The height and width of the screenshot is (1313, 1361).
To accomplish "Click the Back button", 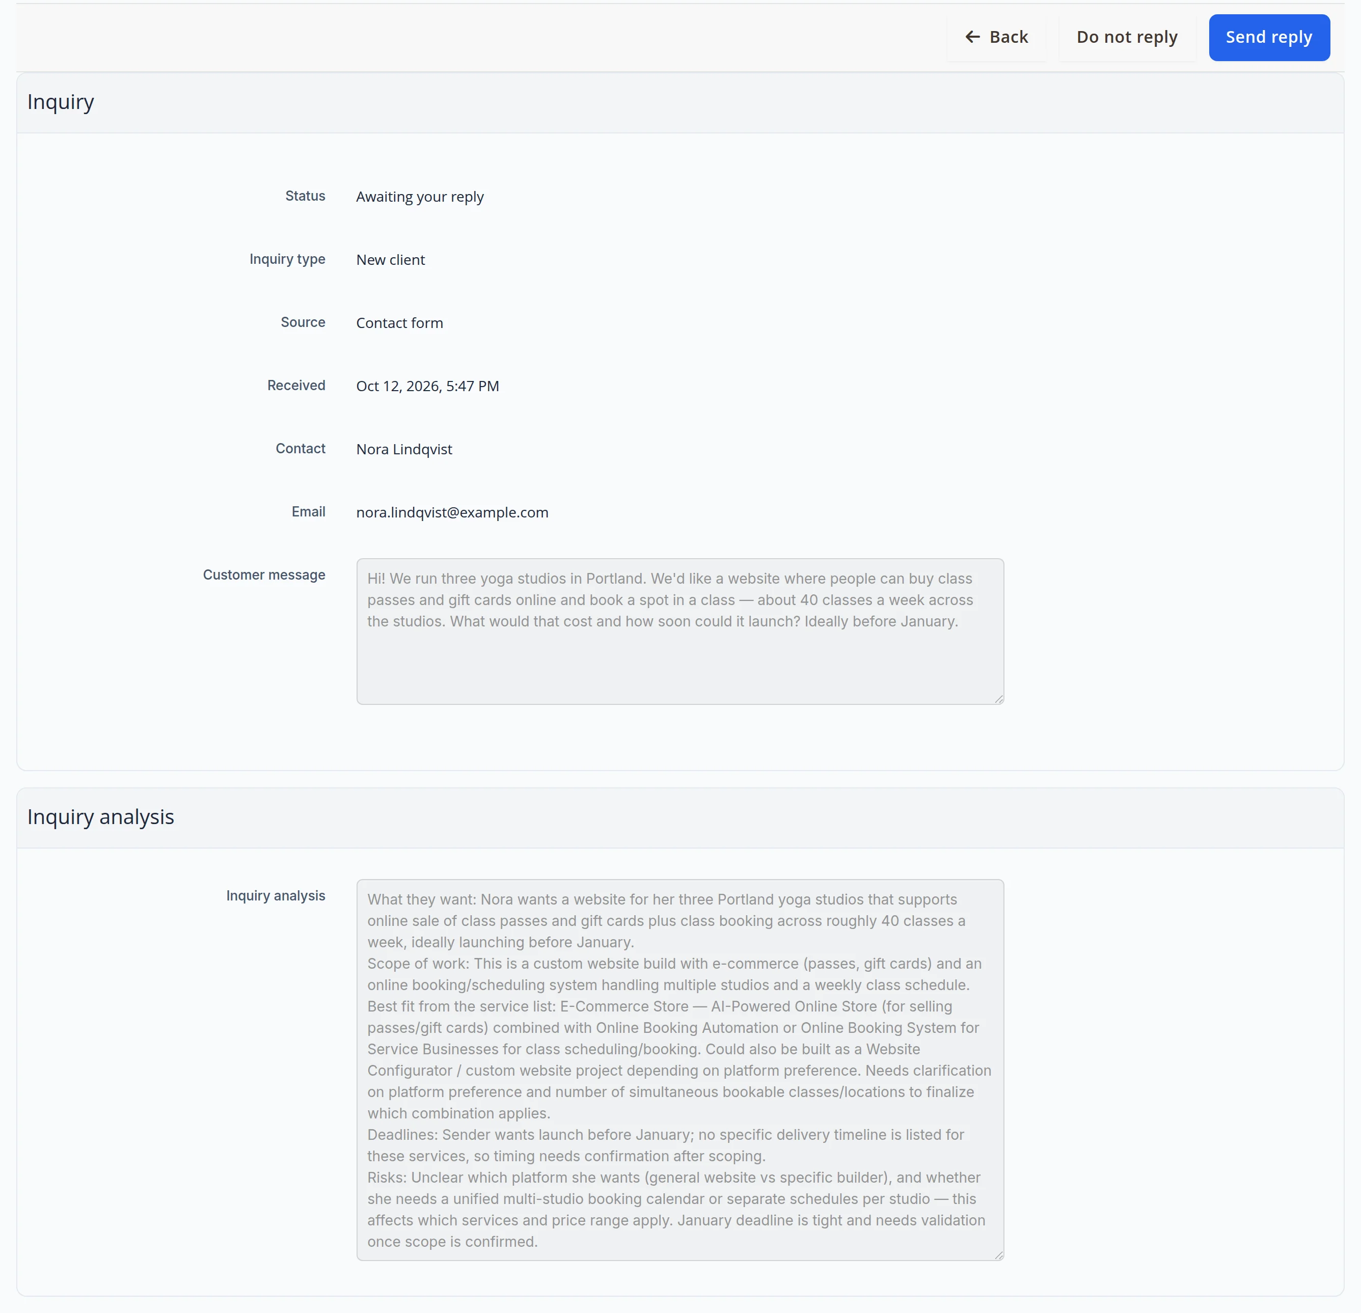I will (x=996, y=38).
